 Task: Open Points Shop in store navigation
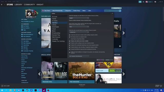coord(77,11)
